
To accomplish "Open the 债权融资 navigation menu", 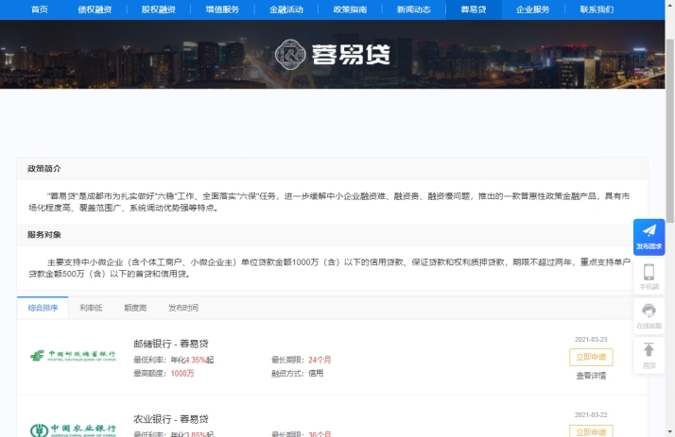I will click(x=94, y=9).
